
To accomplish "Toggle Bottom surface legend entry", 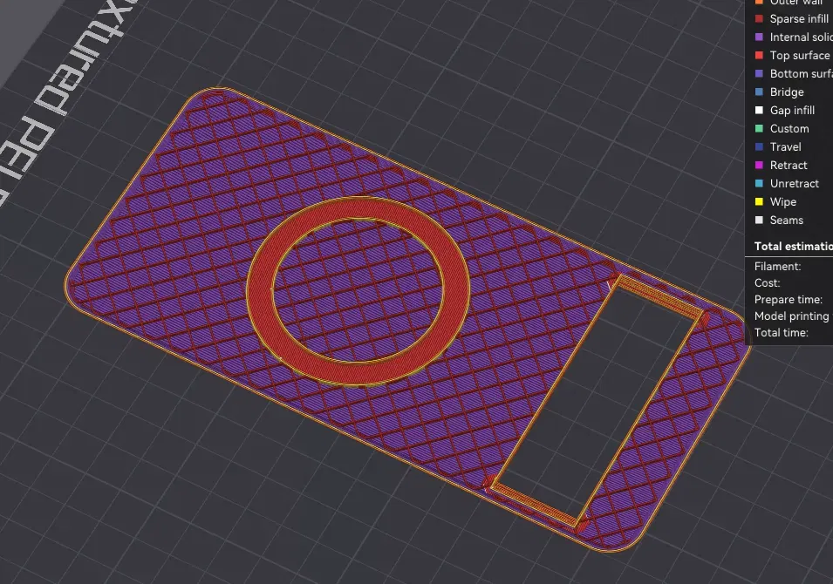I will click(794, 74).
